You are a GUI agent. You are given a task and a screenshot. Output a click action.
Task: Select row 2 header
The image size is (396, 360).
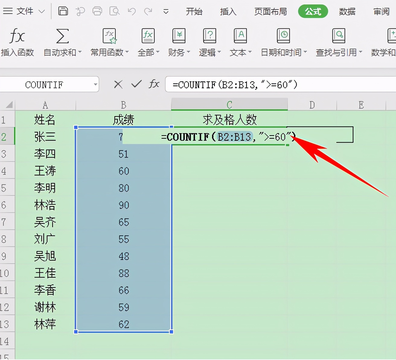(7, 137)
